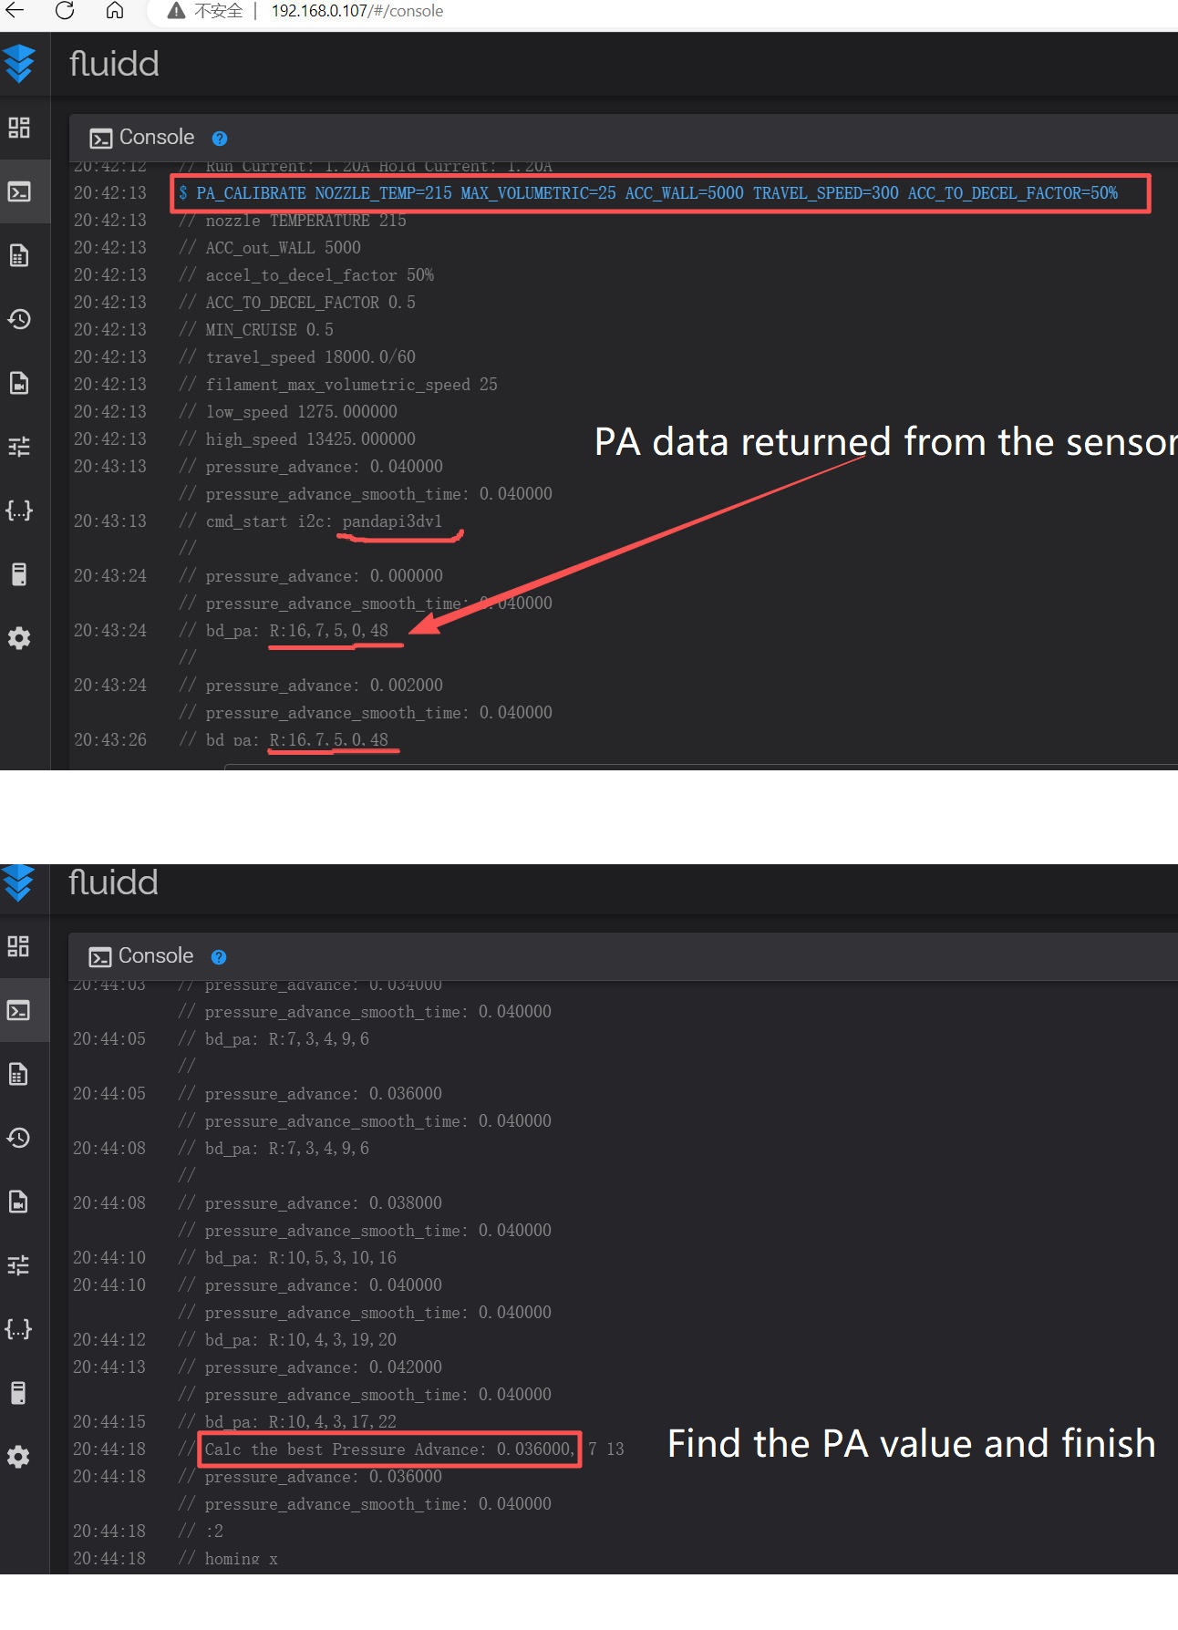The image size is (1178, 1630).
Task: Open Settings gear in the bottom sidebar
Action: (18, 1457)
